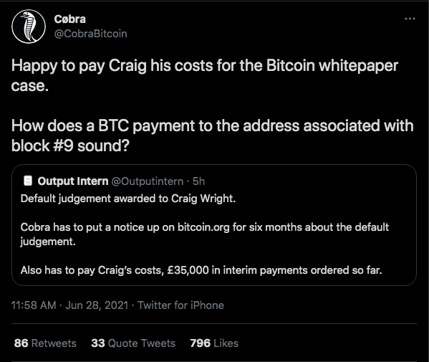Open the quoted tweet's 5h timestamp
The image size is (429, 362).
198,181
